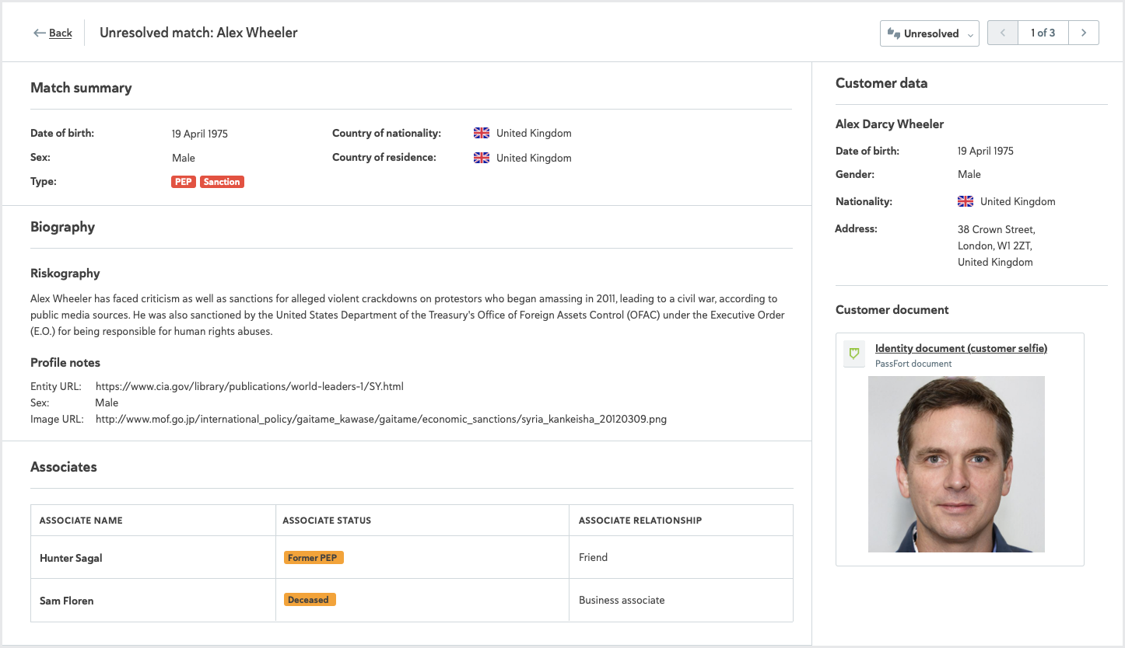Click the 'PassFort document' caption
Viewport: 1125px width, 648px height.
pos(913,364)
